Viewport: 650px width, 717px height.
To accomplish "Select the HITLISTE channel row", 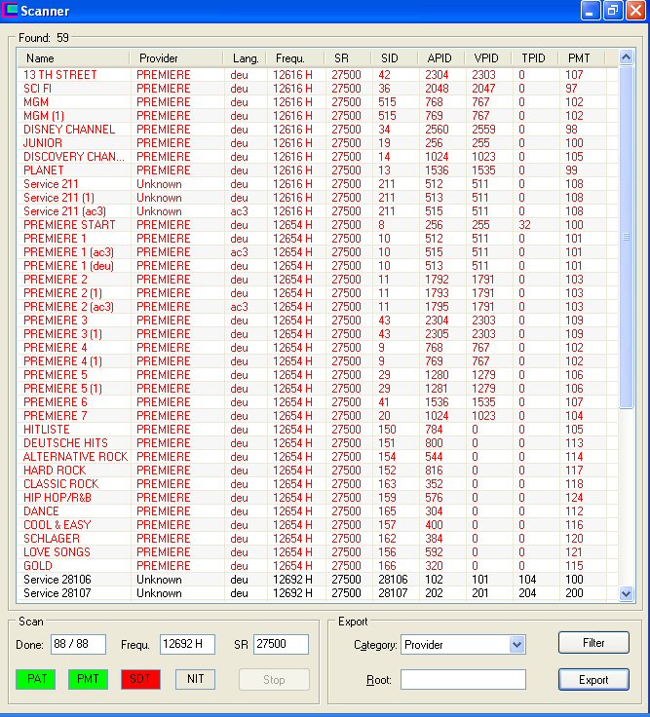I will pyautogui.click(x=318, y=430).
